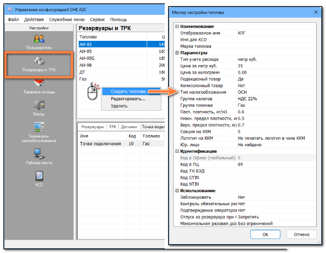Viewport: 326px width, 253px height.
Task: Collapse the Наименование section
Action: [x=177, y=26]
